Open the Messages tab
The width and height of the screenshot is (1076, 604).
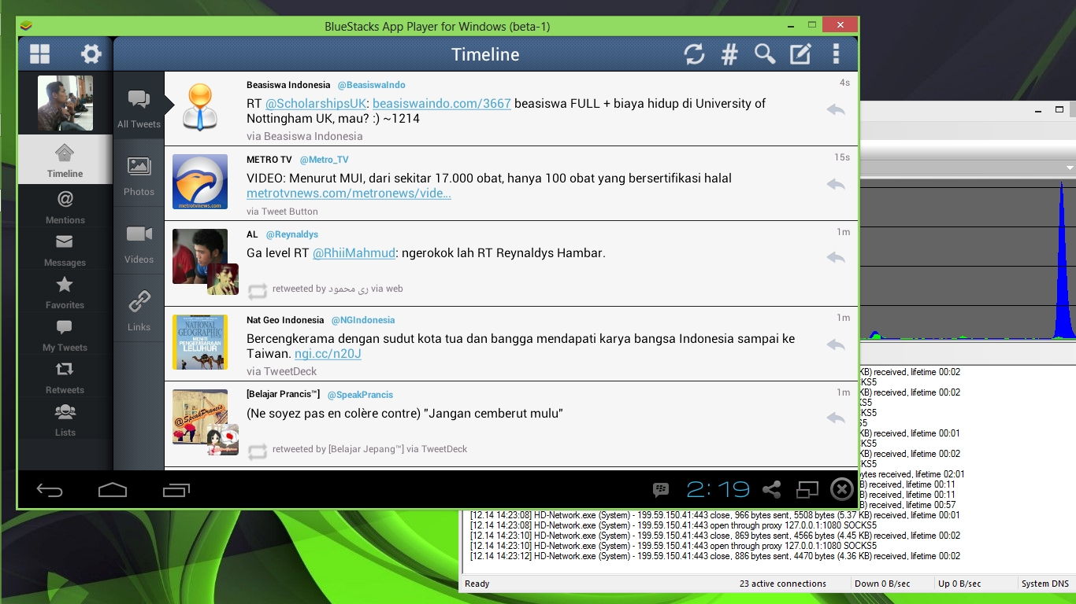coord(65,251)
